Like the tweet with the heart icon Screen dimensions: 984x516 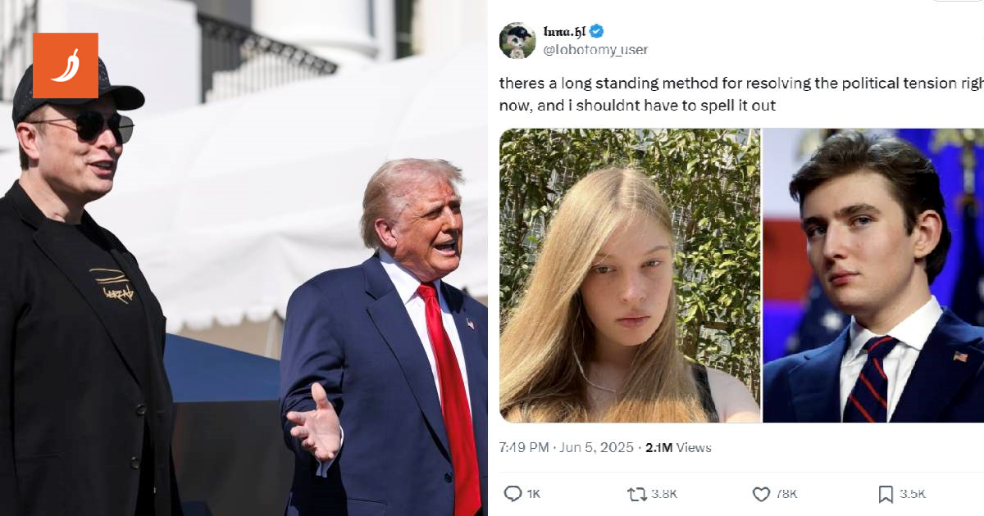coord(761,494)
